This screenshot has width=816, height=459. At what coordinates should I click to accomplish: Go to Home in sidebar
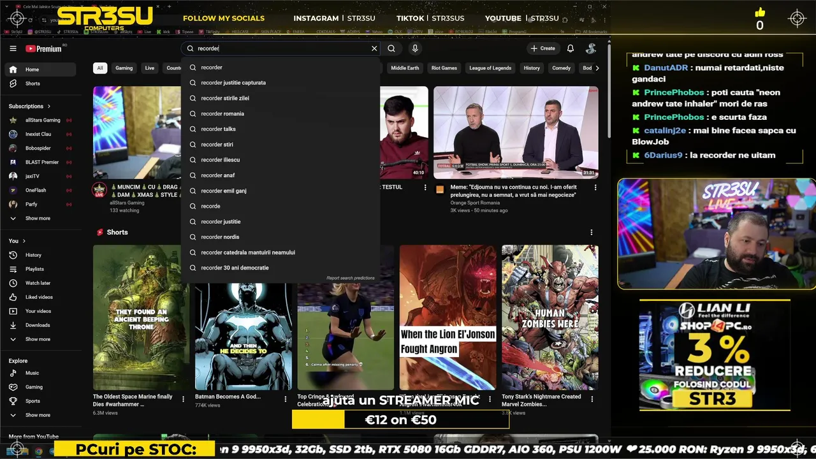(40, 69)
